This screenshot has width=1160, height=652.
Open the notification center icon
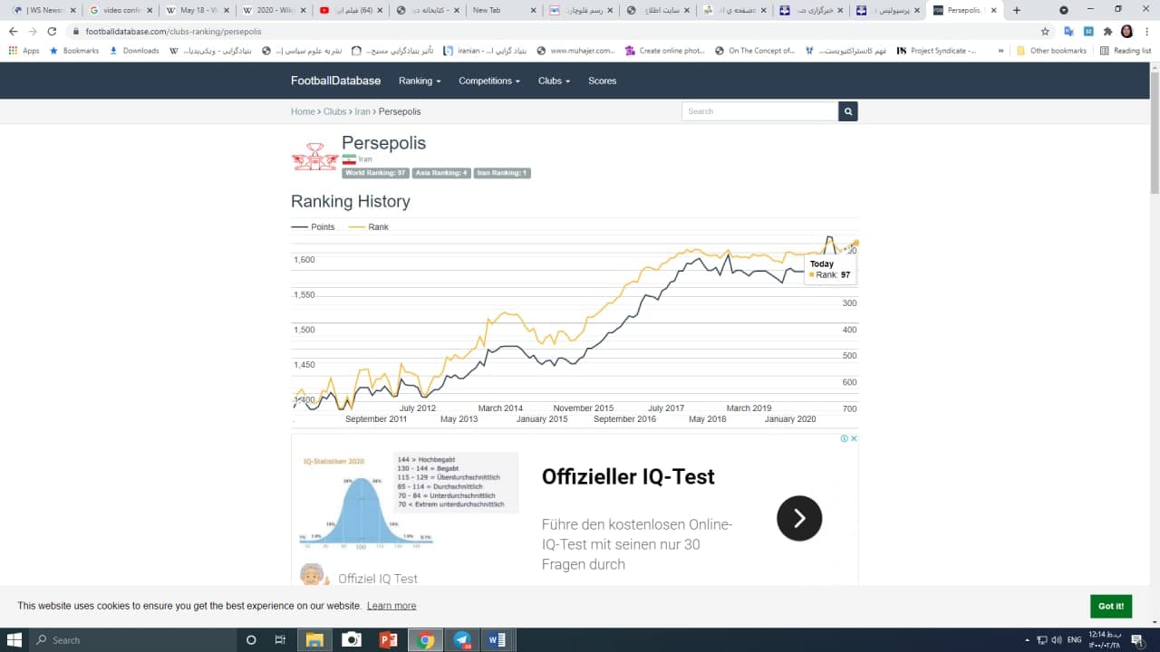1136,640
